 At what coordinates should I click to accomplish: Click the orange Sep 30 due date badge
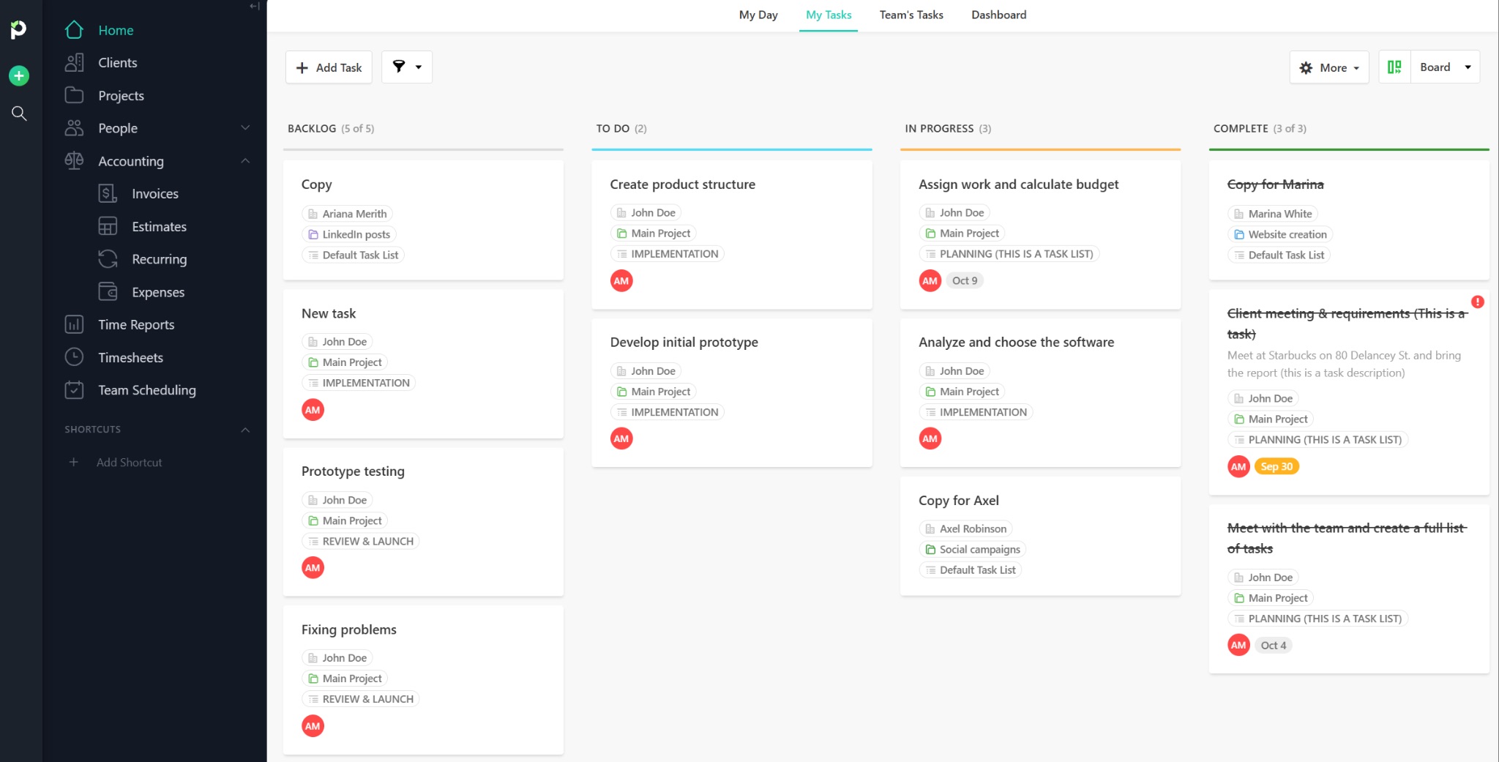[1276, 466]
